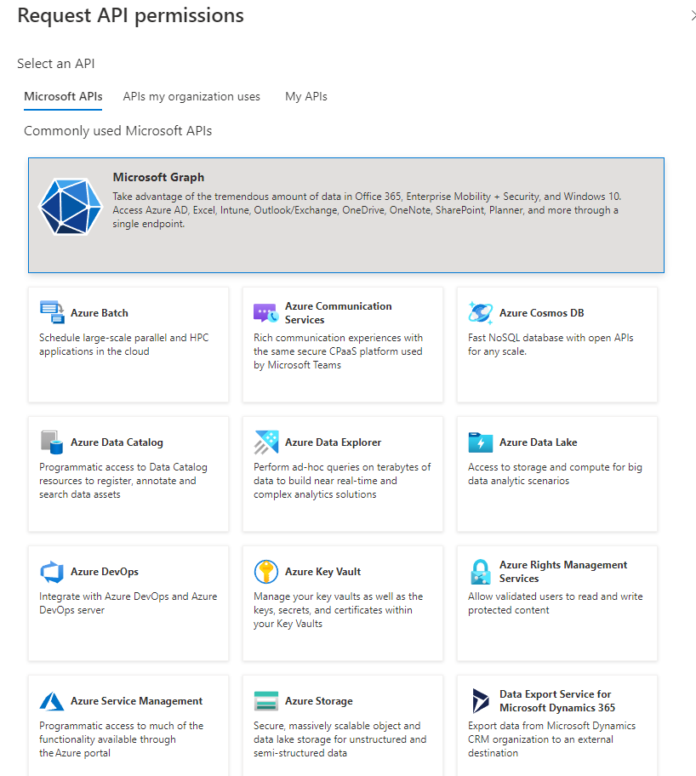Image resolution: width=696 pixels, height=776 pixels.
Task: Click the 'Commonly used Microsoft APIs' heading
Action: [117, 131]
